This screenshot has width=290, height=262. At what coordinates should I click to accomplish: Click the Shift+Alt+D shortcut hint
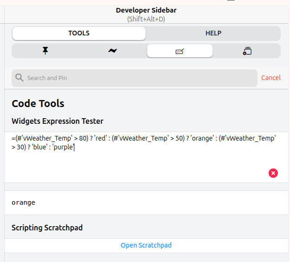(146, 19)
